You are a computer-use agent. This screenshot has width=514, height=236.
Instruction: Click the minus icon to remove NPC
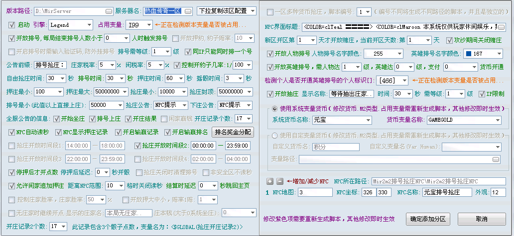(280, 181)
